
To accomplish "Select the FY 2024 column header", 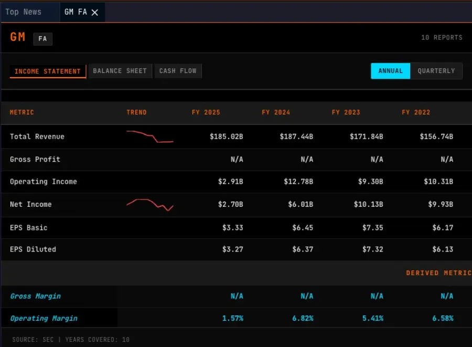I will [276, 112].
